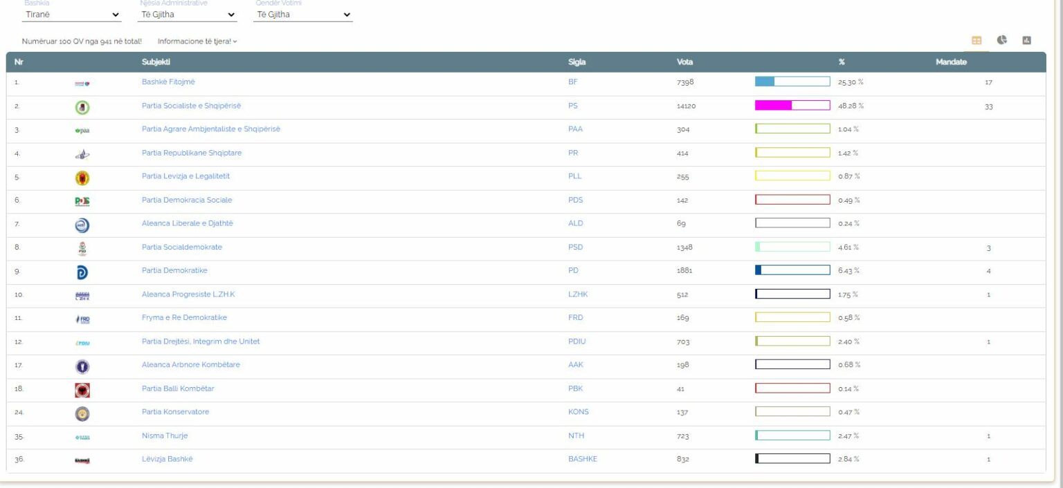Click the green PSD percentage bar
The height and width of the screenshot is (488, 1063).
pyautogui.click(x=792, y=247)
